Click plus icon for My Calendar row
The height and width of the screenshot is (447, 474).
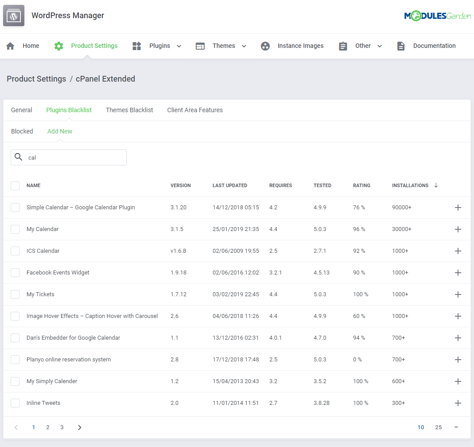tap(458, 229)
